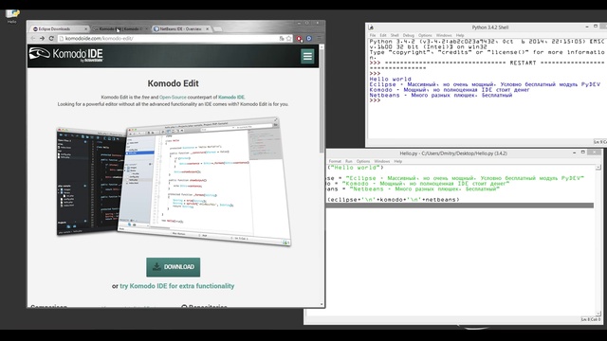Click the Komodo Edit screenshot image

coord(174,181)
